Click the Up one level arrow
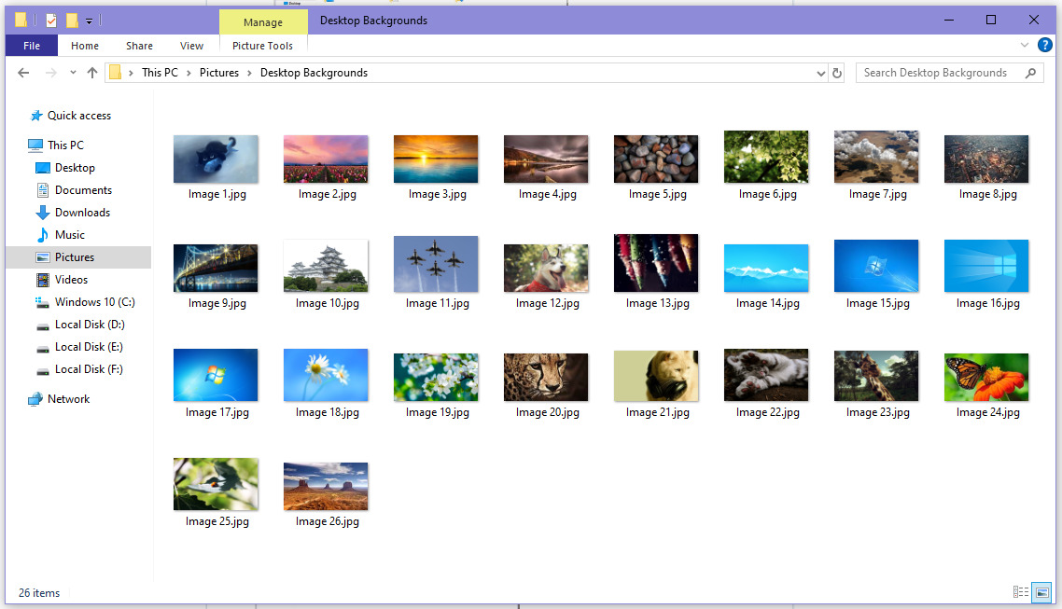The width and height of the screenshot is (1062, 609). (91, 73)
